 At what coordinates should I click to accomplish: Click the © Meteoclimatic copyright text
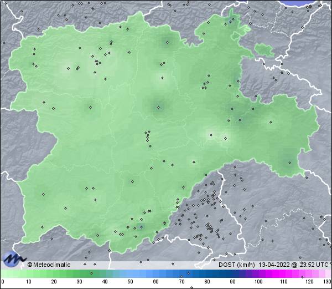pos(49,265)
